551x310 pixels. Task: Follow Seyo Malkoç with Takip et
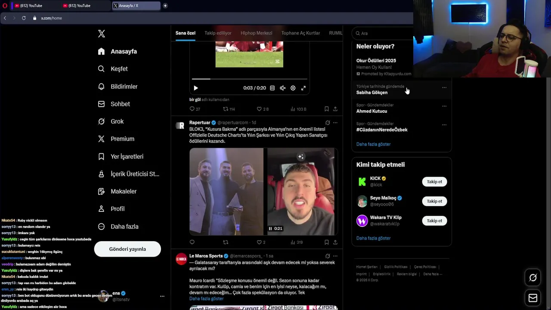point(434,201)
